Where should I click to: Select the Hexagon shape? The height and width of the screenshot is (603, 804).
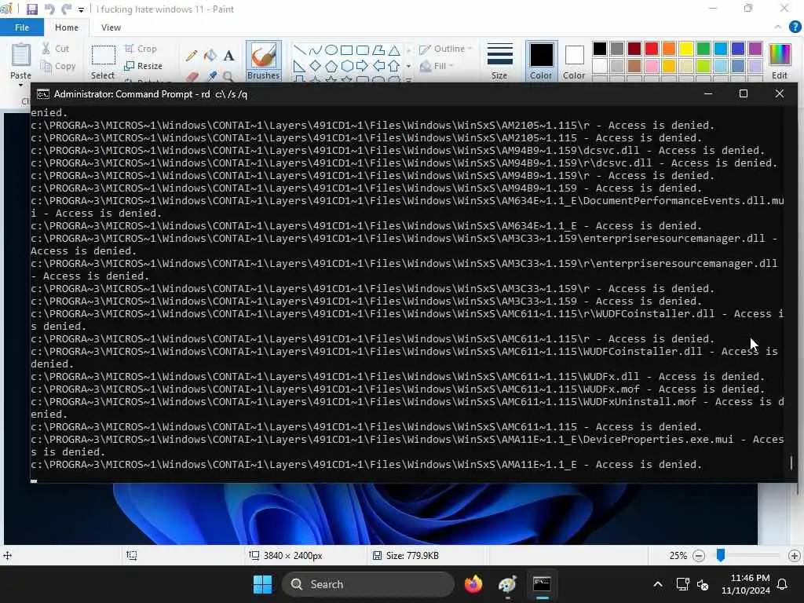click(x=346, y=66)
